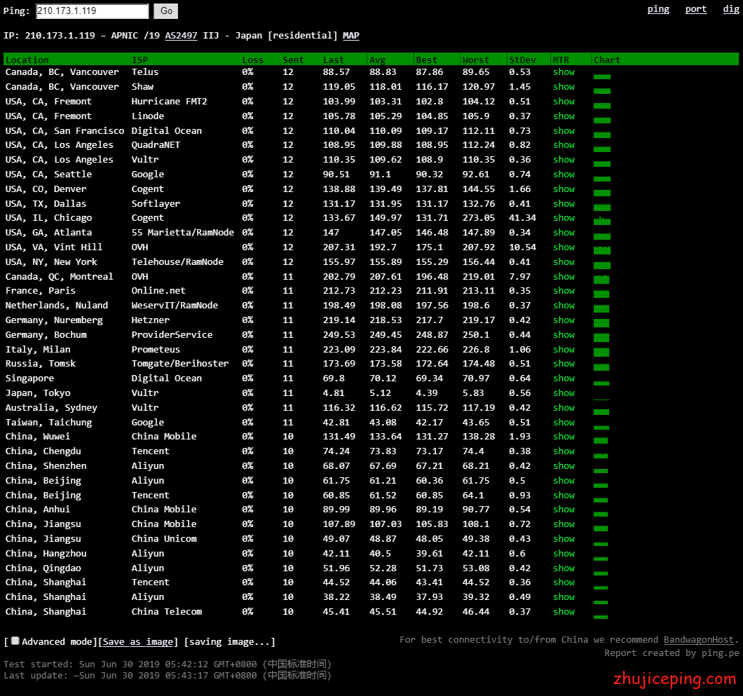Screen dimensions: 743x696
Task: Show MTR for Singapore Digital Ocean
Action: click(564, 378)
